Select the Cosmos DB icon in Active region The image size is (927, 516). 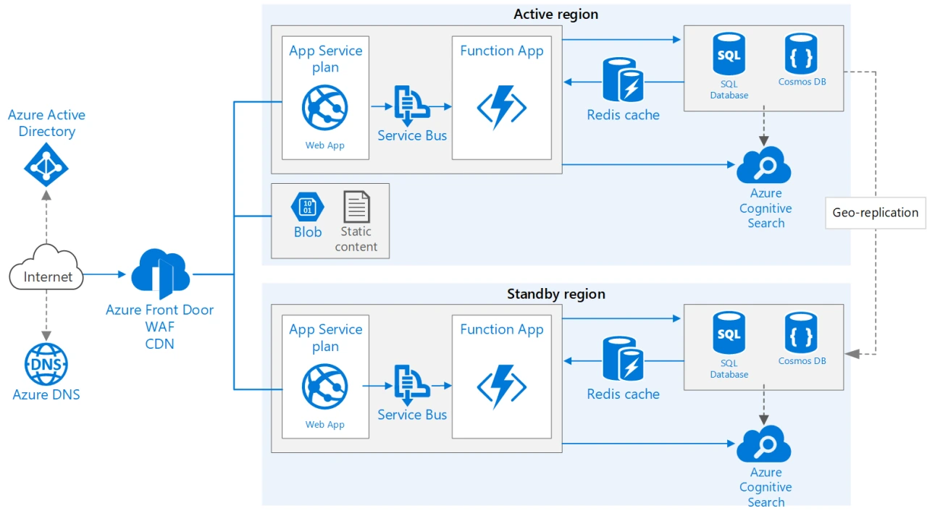pyautogui.click(x=801, y=53)
